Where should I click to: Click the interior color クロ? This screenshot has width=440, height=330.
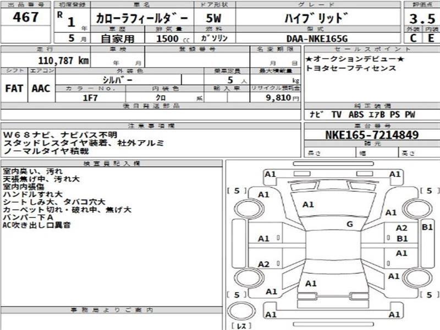[161, 98]
